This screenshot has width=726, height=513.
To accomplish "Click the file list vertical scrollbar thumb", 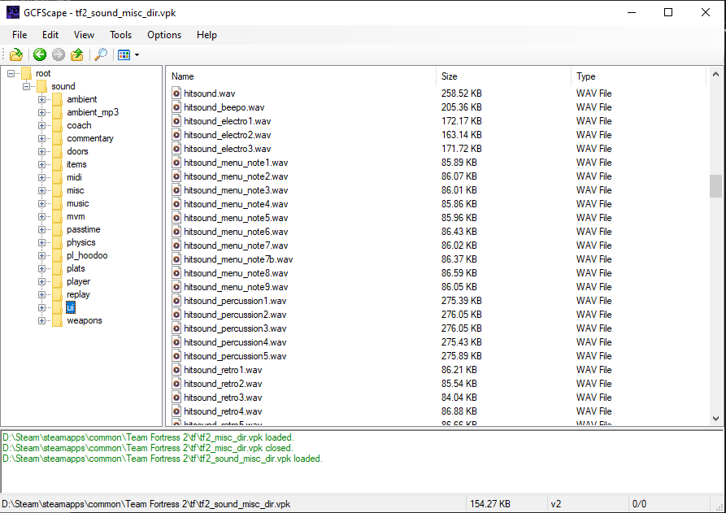I will 715,186.
